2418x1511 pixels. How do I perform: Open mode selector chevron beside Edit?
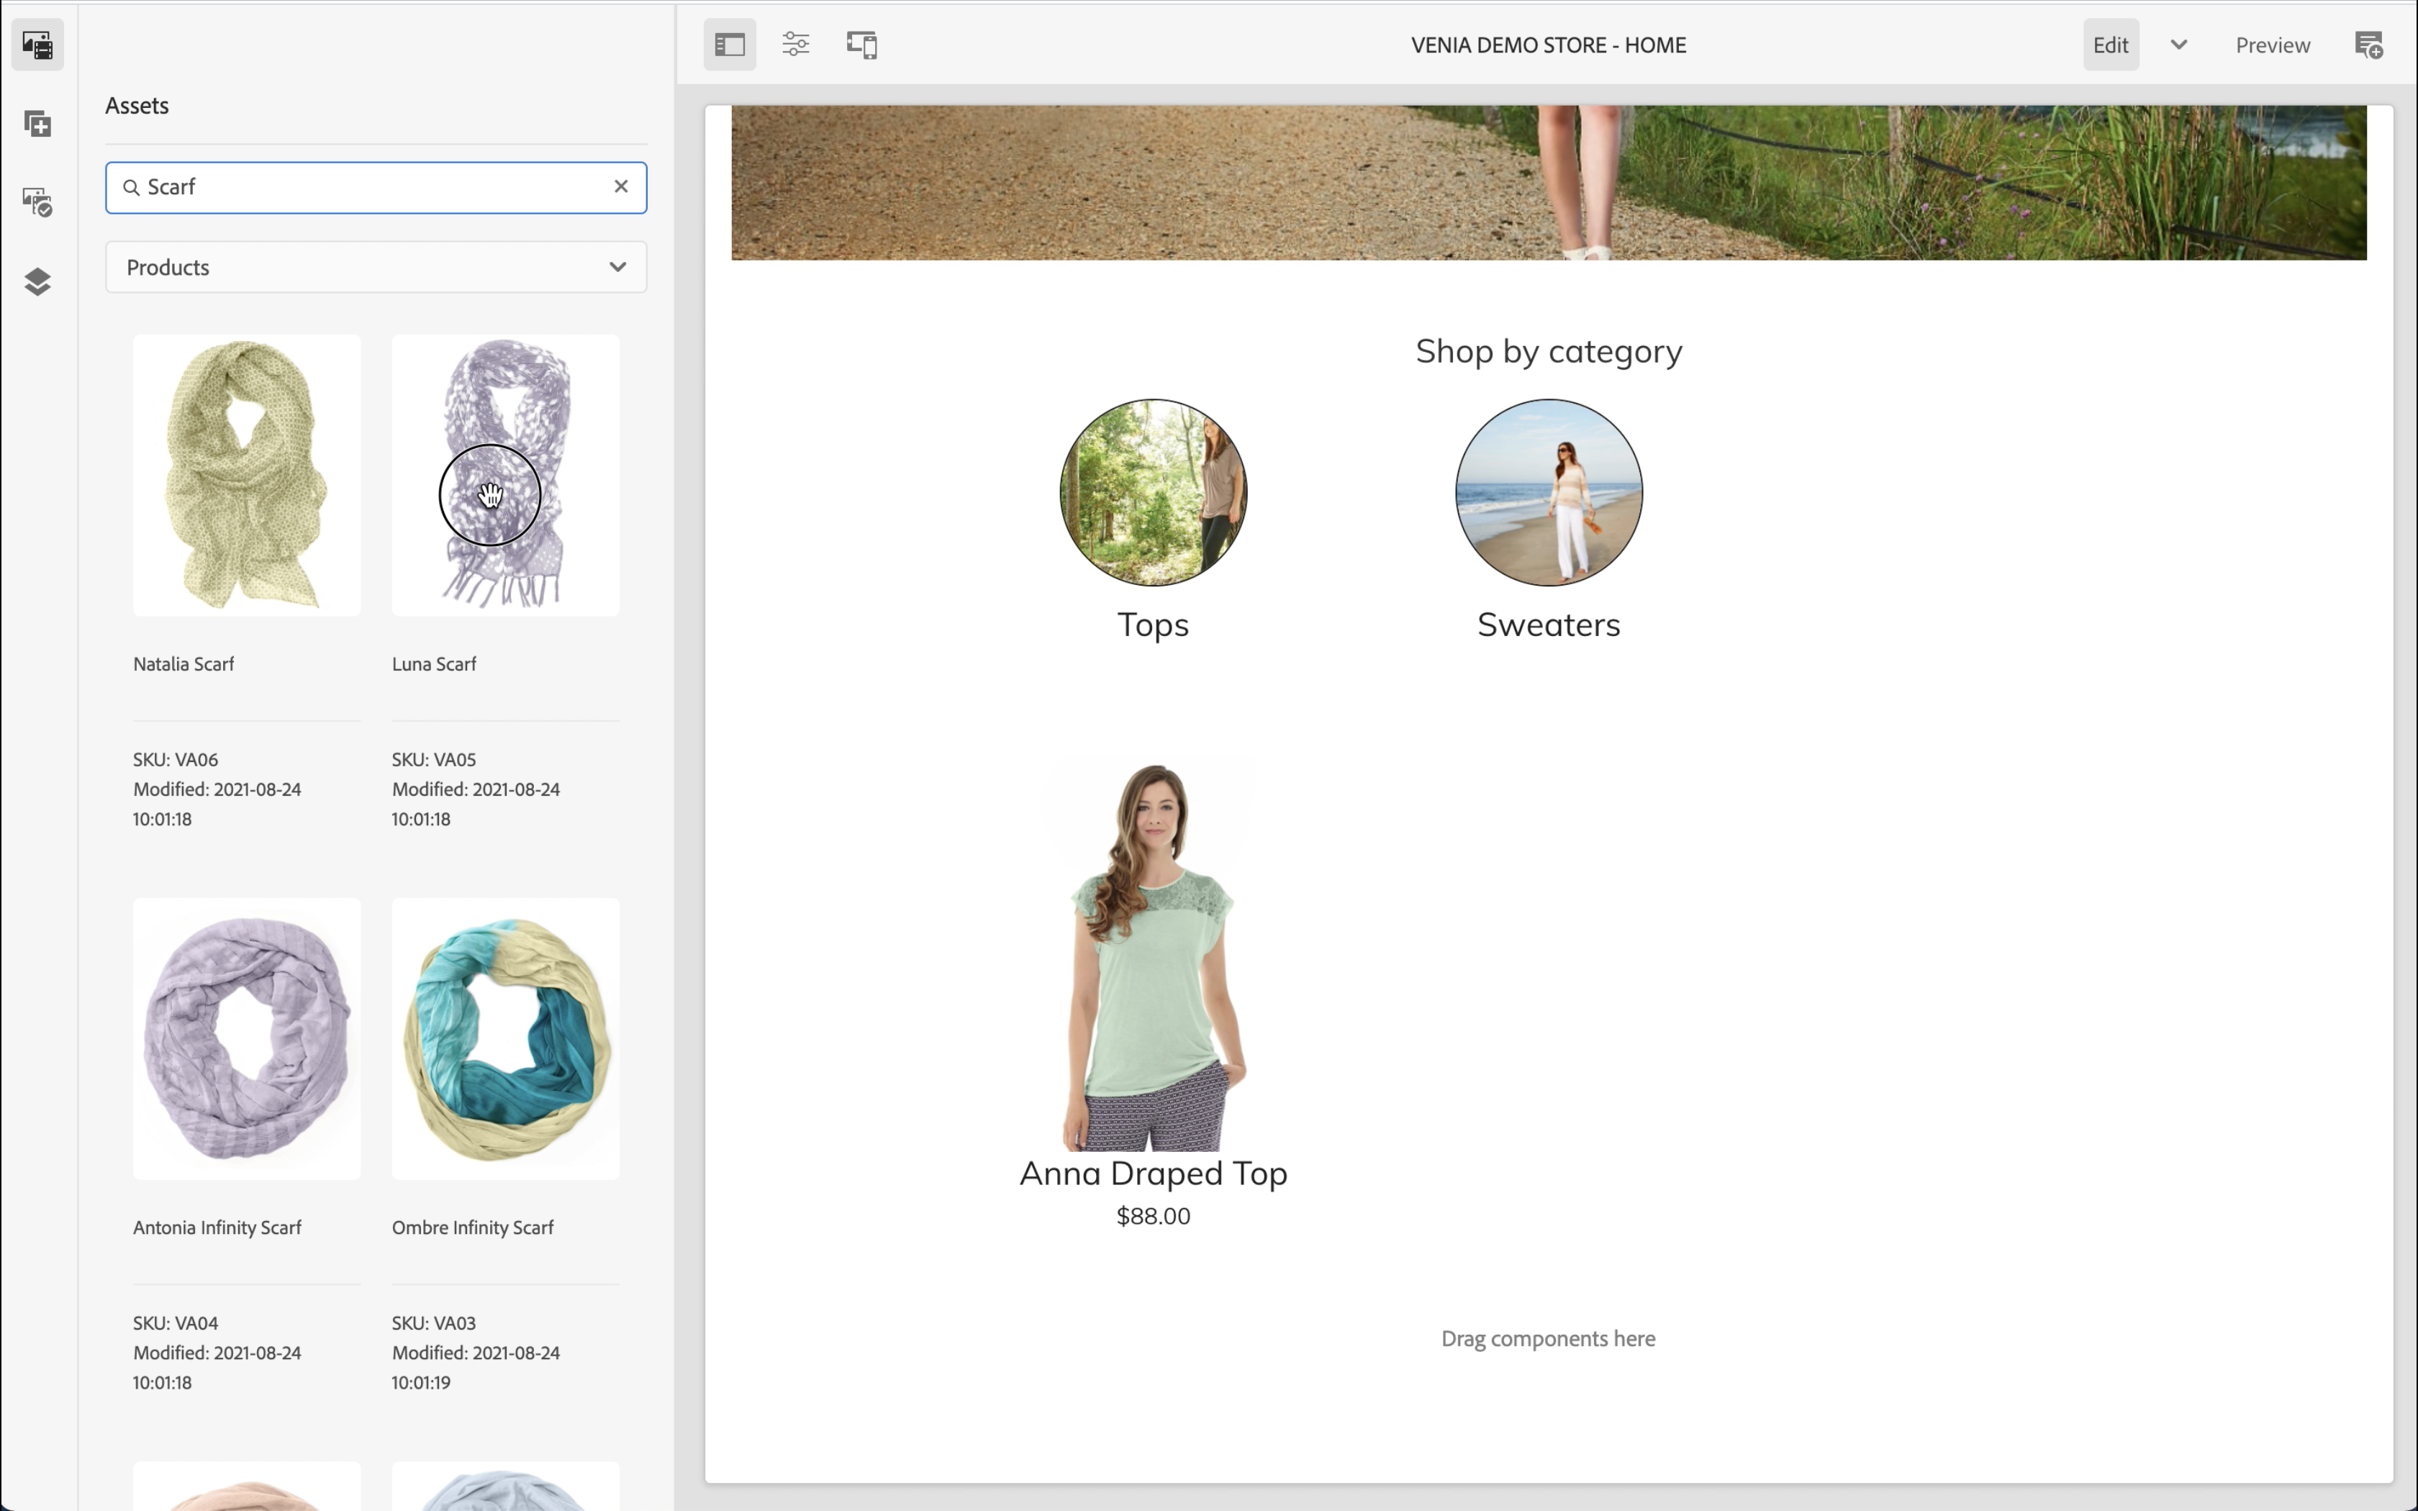coord(2179,45)
